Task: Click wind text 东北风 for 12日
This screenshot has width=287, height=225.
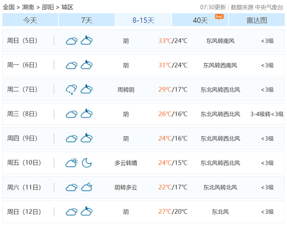Action: (220, 212)
